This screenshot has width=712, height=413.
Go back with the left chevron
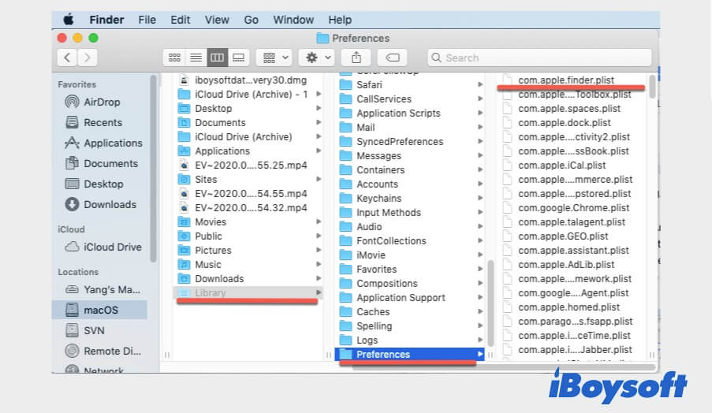67,58
